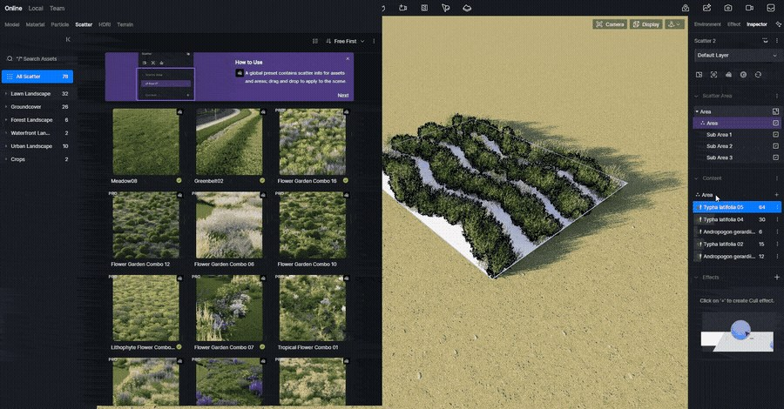Switch to the Team library tab
Screen dimensions: 784x409
point(57,8)
